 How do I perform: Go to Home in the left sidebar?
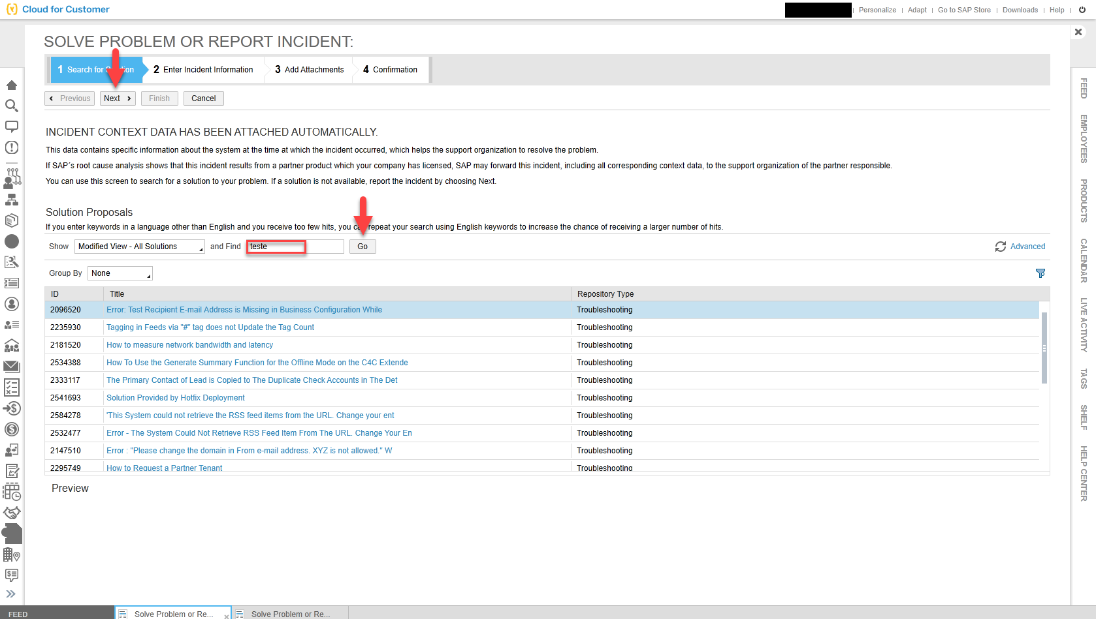(x=12, y=85)
